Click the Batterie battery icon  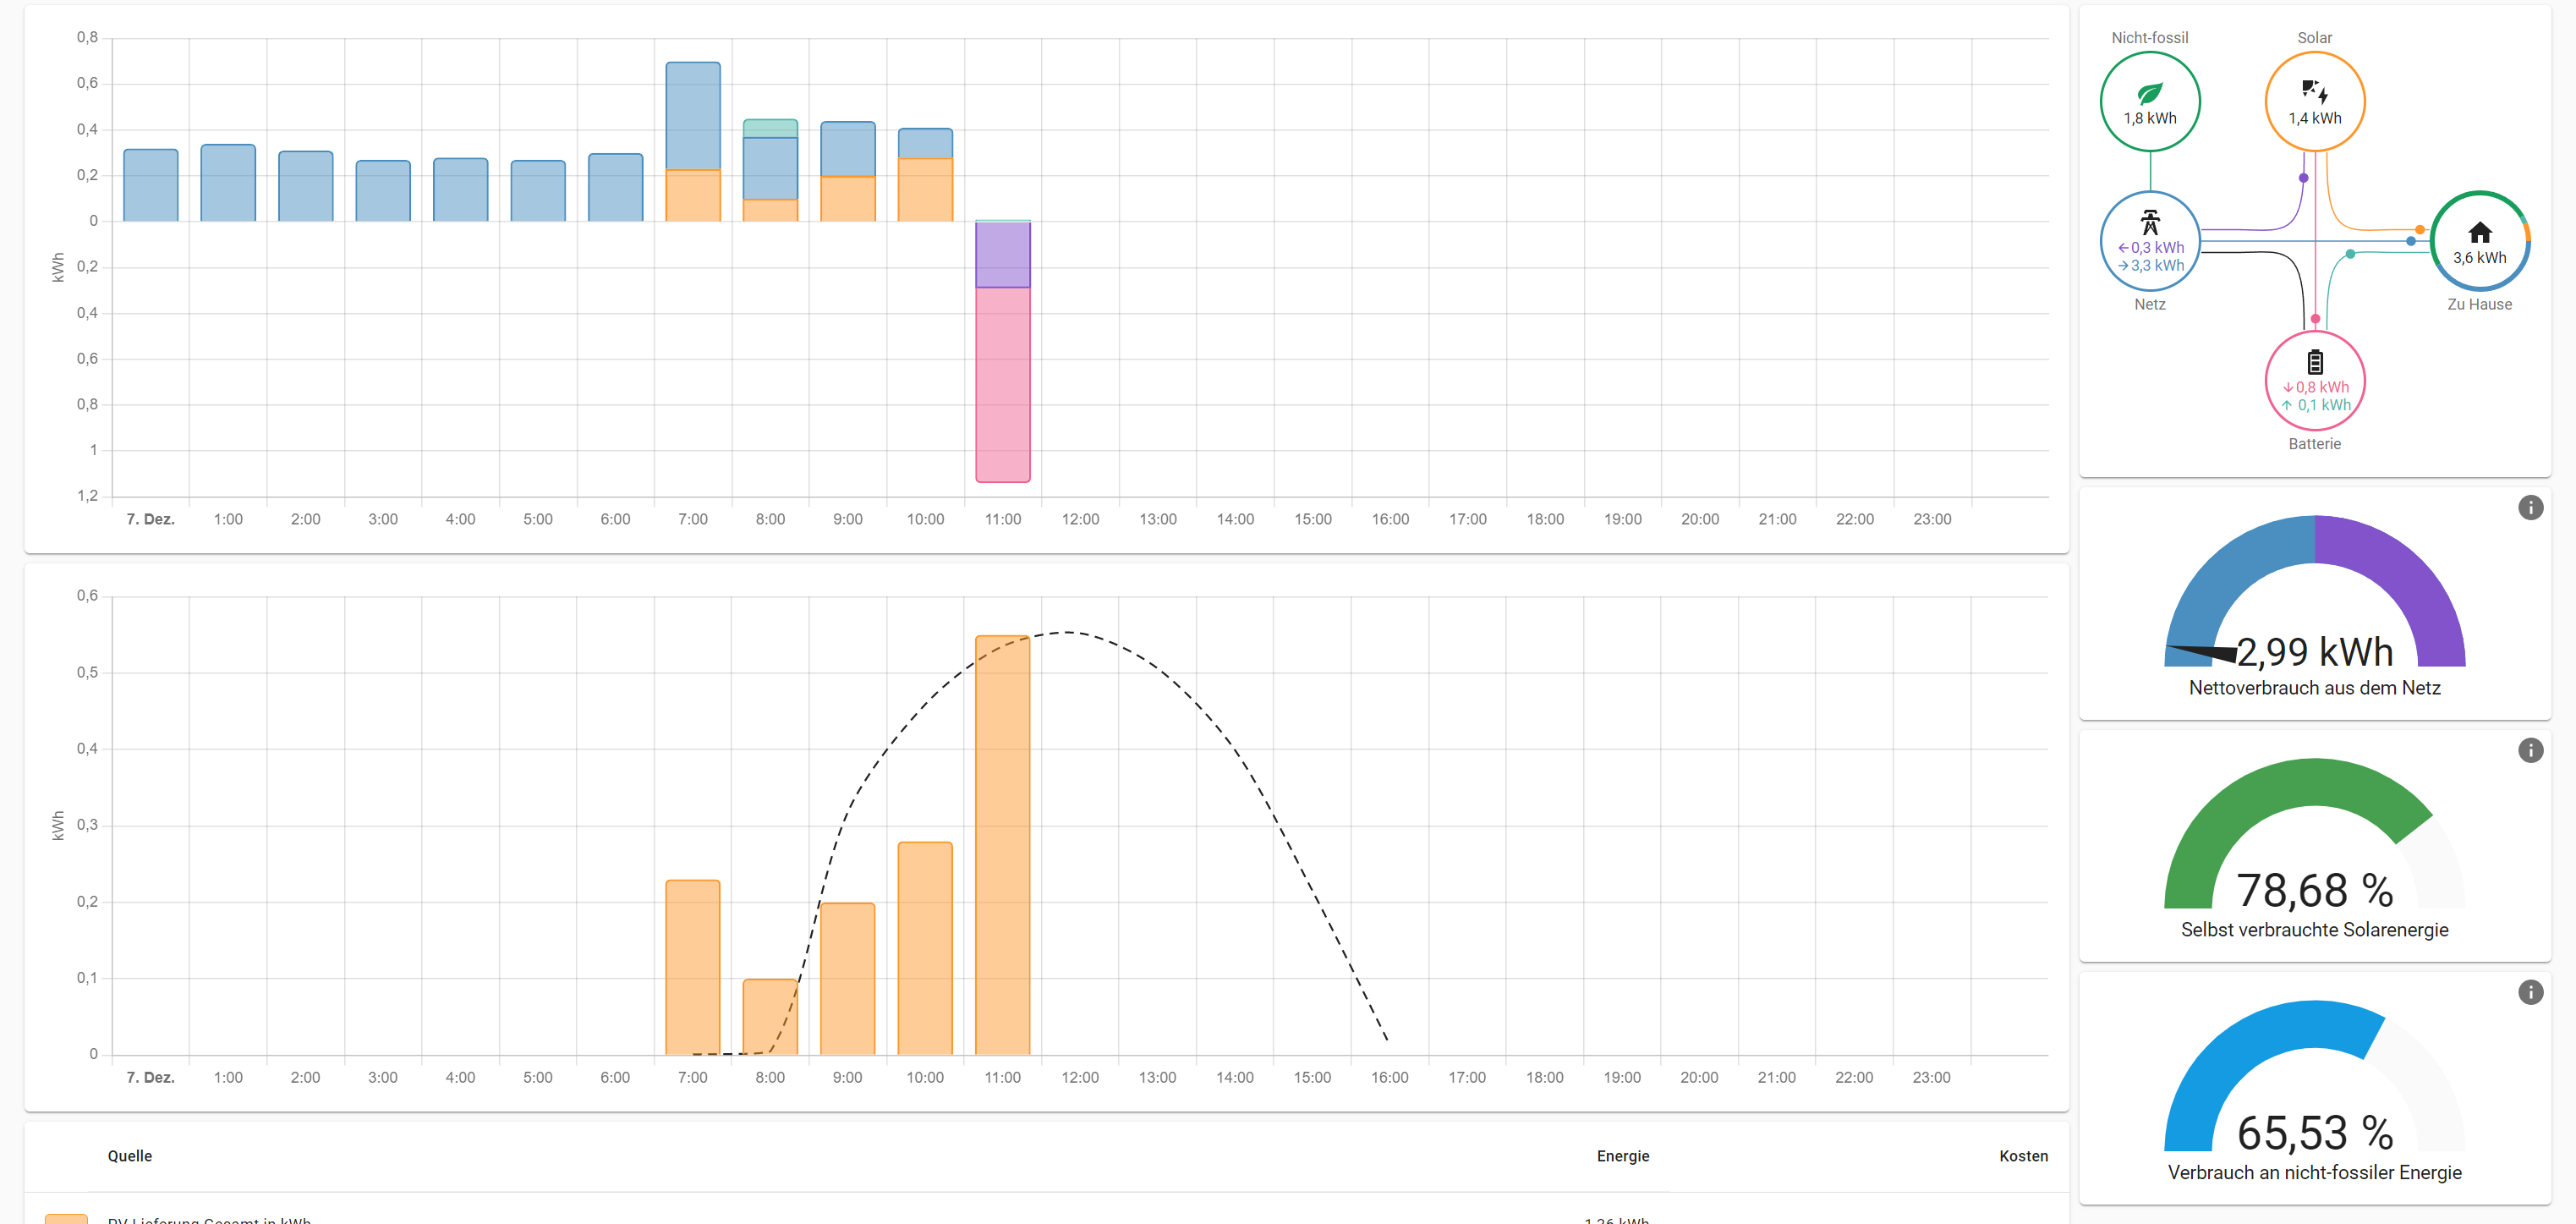click(2314, 362)
